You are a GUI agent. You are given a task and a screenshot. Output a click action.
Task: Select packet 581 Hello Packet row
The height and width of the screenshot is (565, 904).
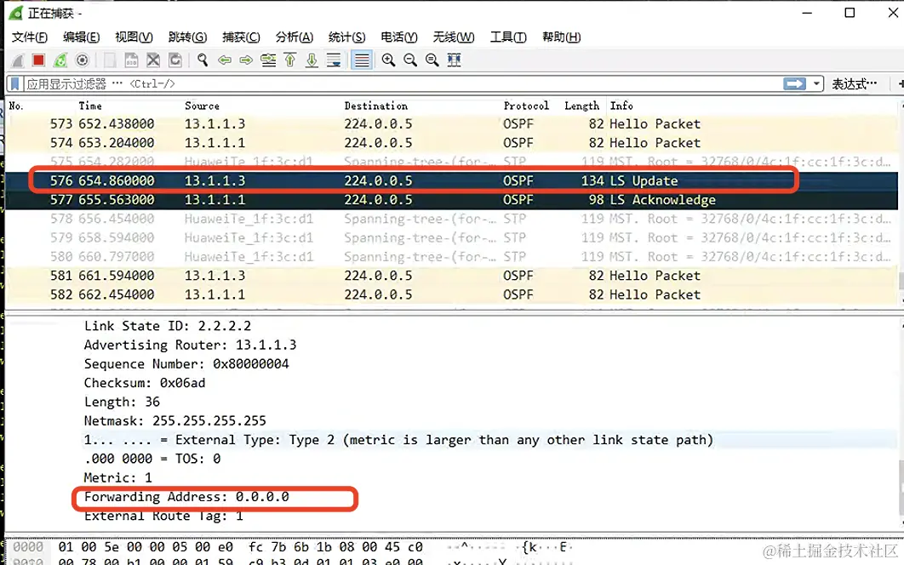(451, 276)
